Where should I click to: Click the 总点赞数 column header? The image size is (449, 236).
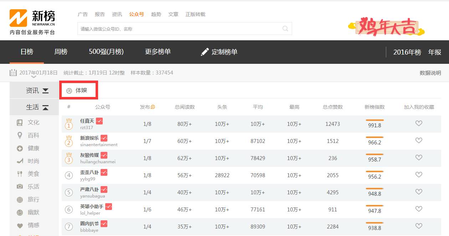333,107
